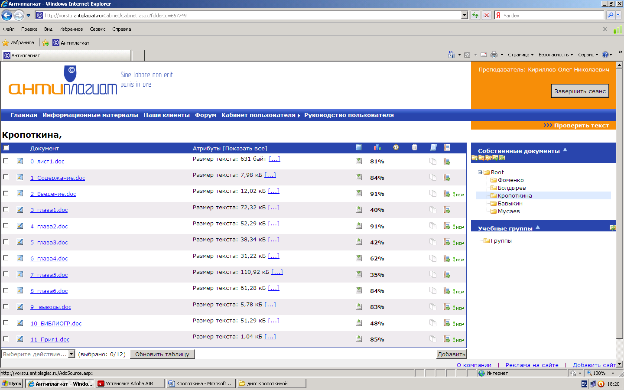Click the Windows Пуск start button
The width and height of the screenshot is (624, 390).
tap(12, 383)
